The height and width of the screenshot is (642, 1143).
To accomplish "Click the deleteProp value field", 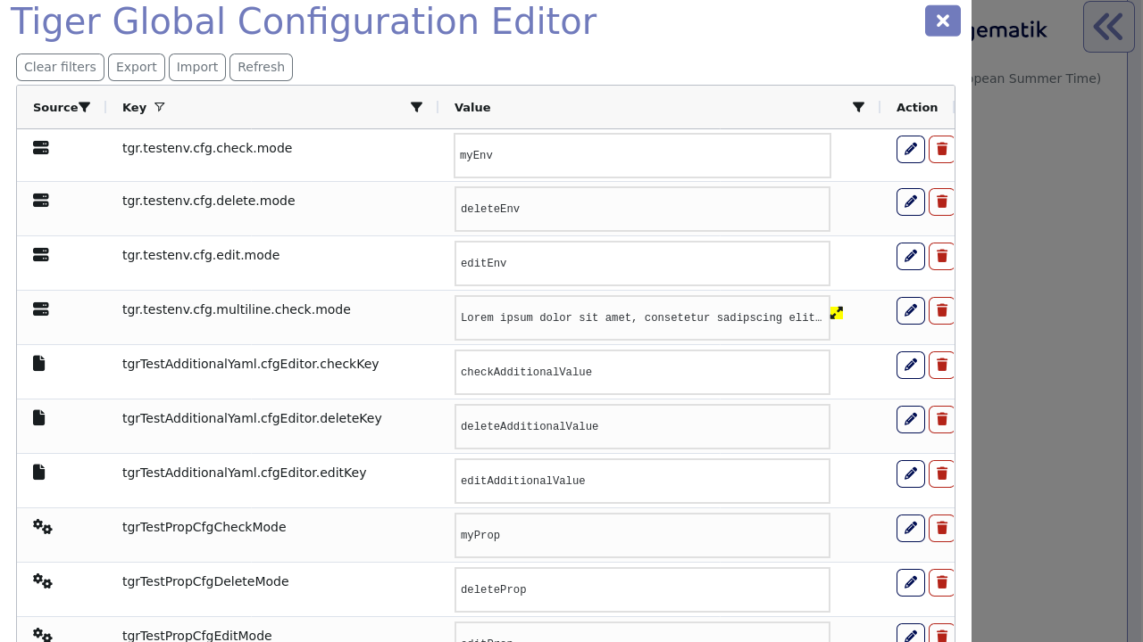I will 642,589.
